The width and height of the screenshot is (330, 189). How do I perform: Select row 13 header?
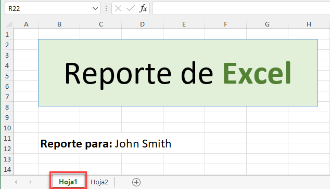pyautogui.click(x=7, y=159)
